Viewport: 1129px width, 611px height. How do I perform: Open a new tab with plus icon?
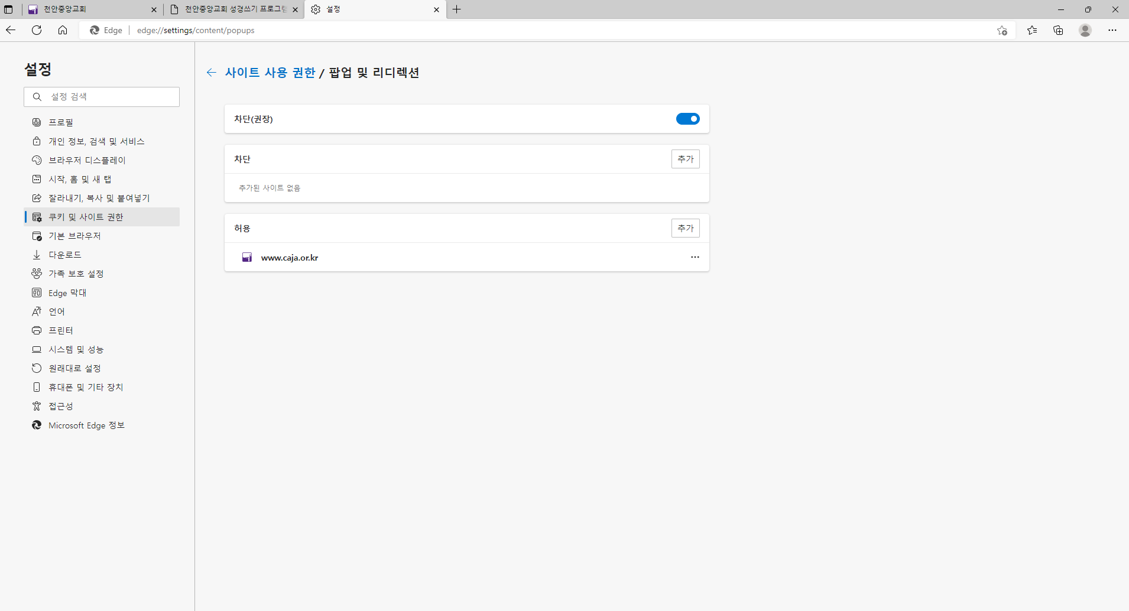(x=456, y=9)
